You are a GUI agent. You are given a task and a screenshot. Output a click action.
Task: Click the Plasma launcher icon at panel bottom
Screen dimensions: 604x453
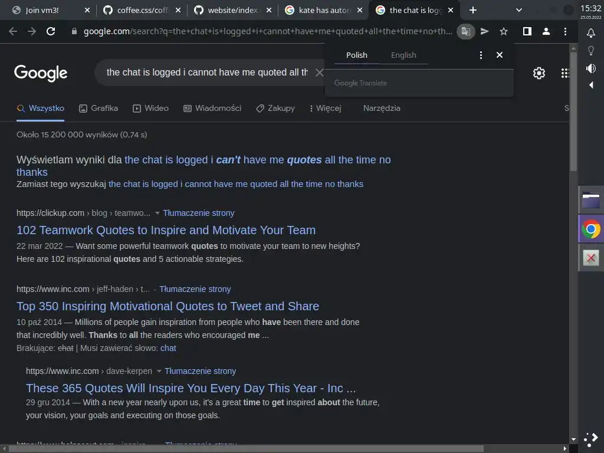pos(591,439)
